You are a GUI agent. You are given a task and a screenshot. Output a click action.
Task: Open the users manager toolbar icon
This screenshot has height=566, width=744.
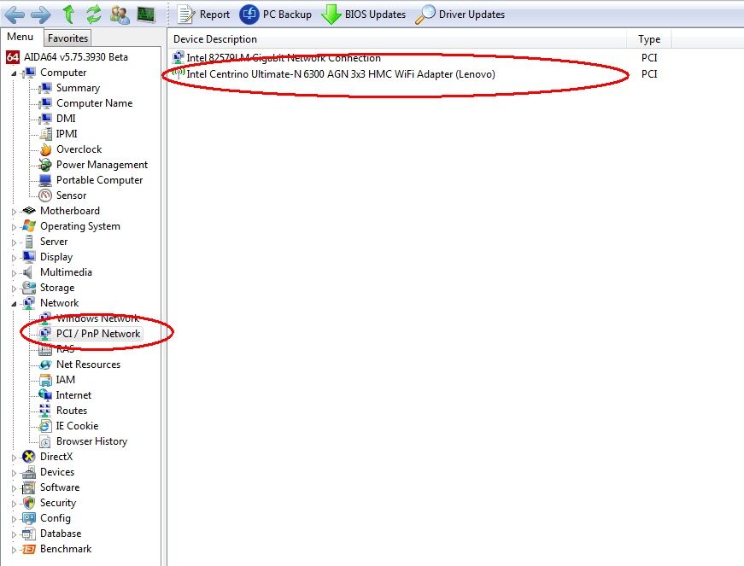pos(120,15)
